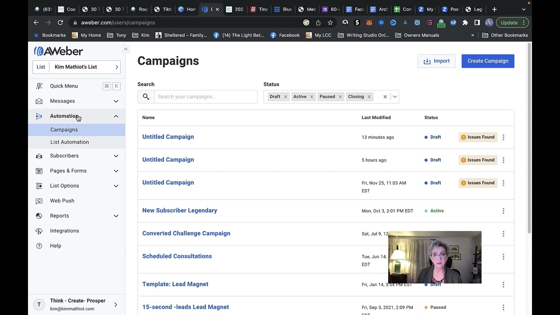560x315 pixels.
Task: Open a new browser tab
Action: pos(494,9)
